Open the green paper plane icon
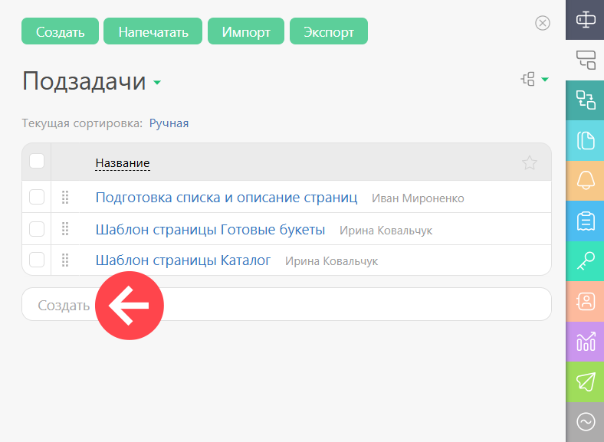The height and width of the screenshot is (442, 604). click(x=585, y=382)
